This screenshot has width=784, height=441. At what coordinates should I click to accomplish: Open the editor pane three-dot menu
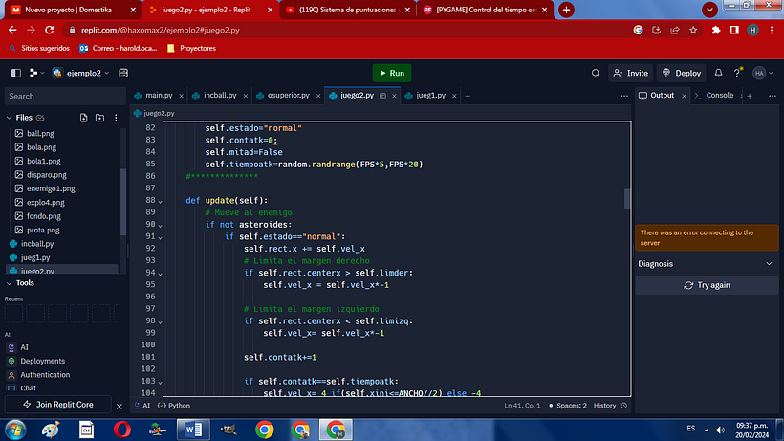click(x=624, y=96)
